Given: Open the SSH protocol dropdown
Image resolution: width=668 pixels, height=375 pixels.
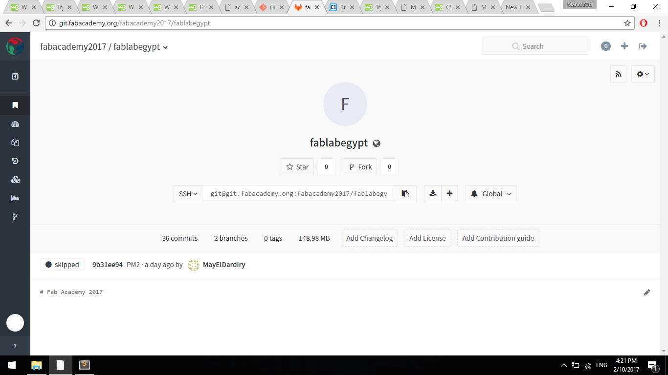Looking at the screenshot, I should click(x=188, y=194).
